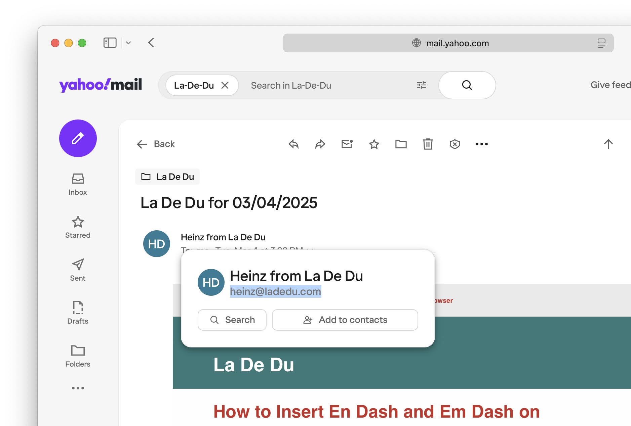
Task: Open advanced search filter options
Action: [421, 85]
